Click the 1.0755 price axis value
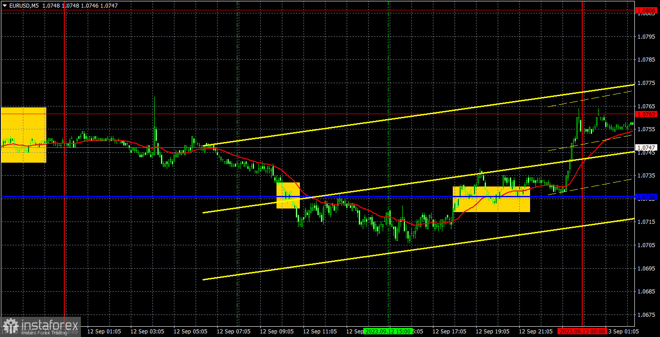This screenshot has height=337, width=660. pos(646,129)
